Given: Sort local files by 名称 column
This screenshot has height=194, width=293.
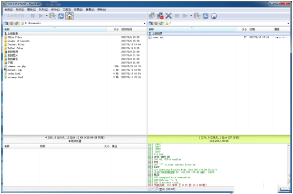Looking at the screenshot, I should coord(55,29).
